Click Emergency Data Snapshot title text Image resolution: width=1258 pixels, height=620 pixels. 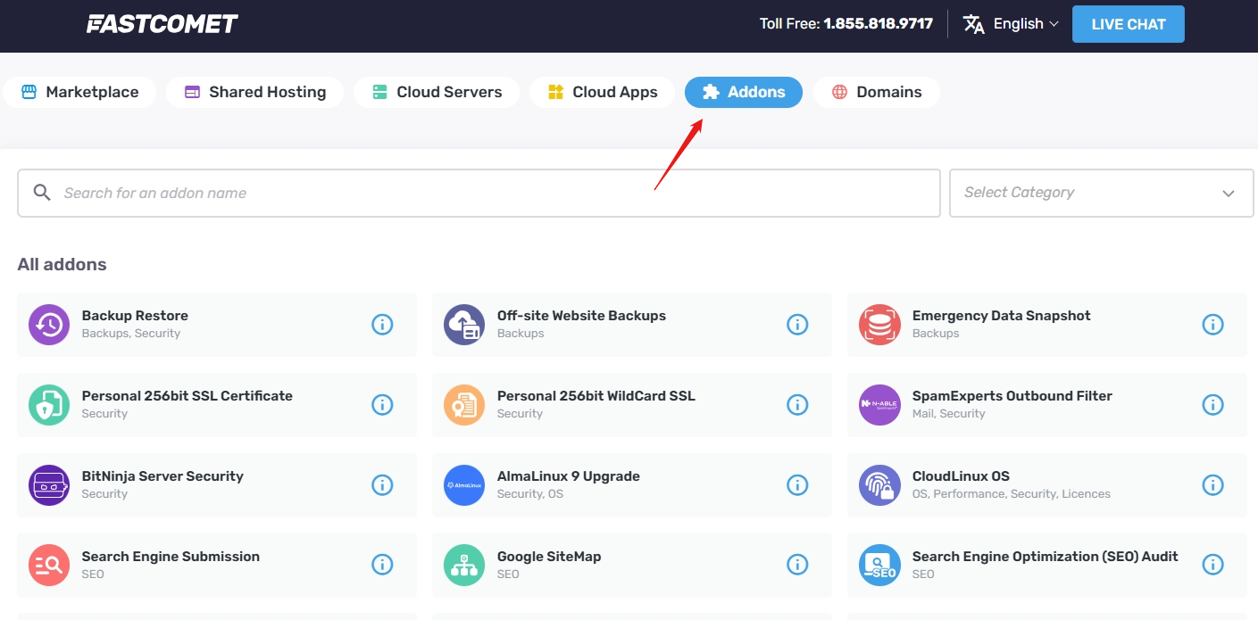point(1002,316)
